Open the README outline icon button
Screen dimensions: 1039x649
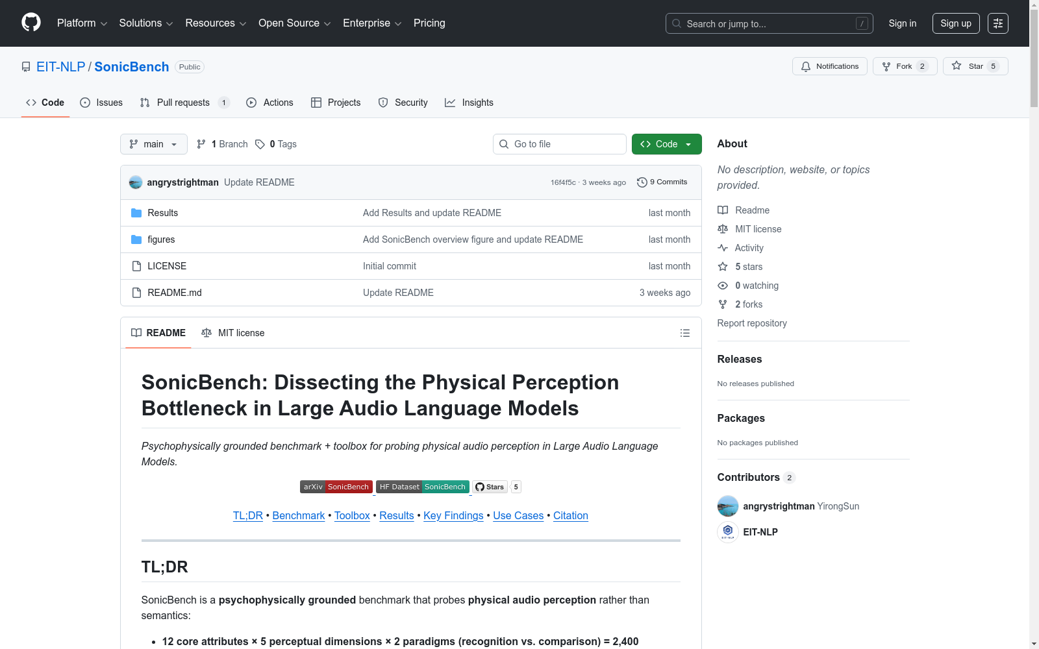pyautogui.click(x=685, y=333)
